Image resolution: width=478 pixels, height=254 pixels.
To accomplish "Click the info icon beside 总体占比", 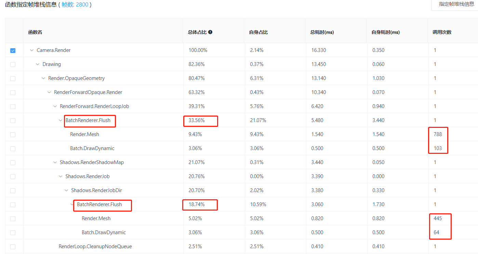I will click(x=210, y=32).
